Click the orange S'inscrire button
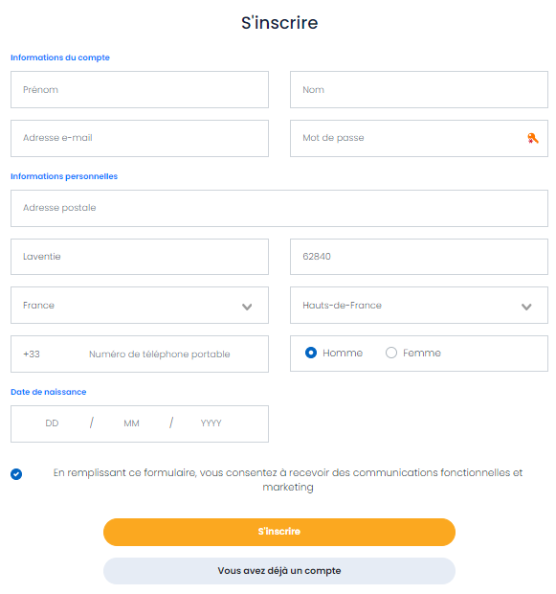The width and height of the screenshot is (556, 594). click(279, 532)
